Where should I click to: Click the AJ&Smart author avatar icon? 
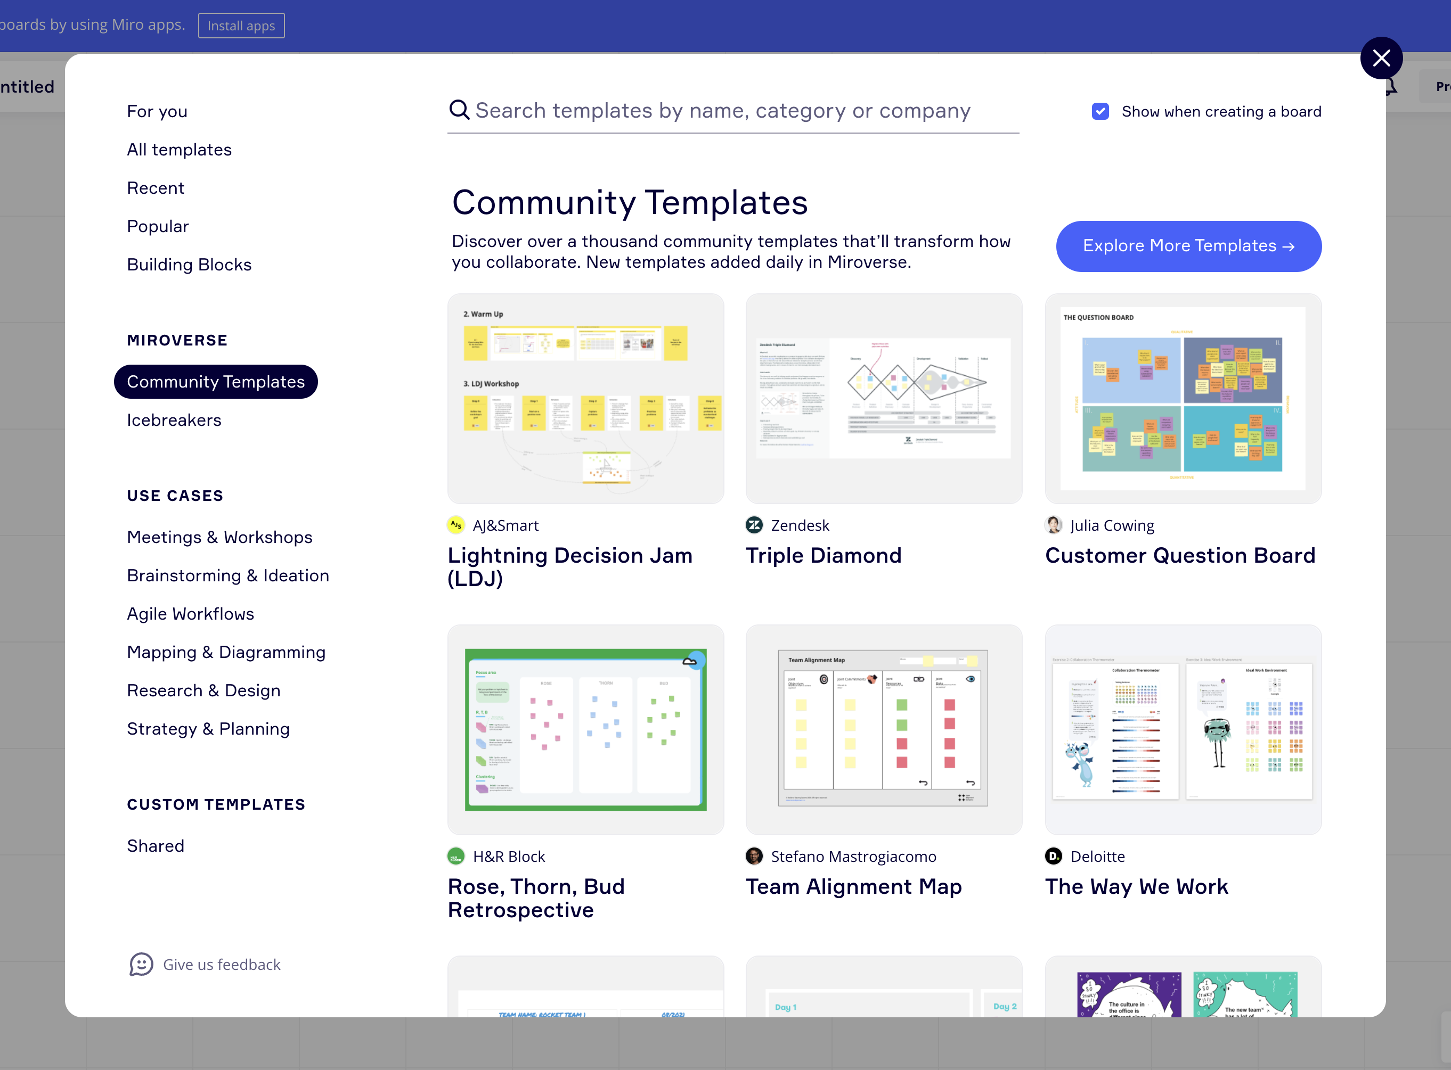tap(456, 525)
